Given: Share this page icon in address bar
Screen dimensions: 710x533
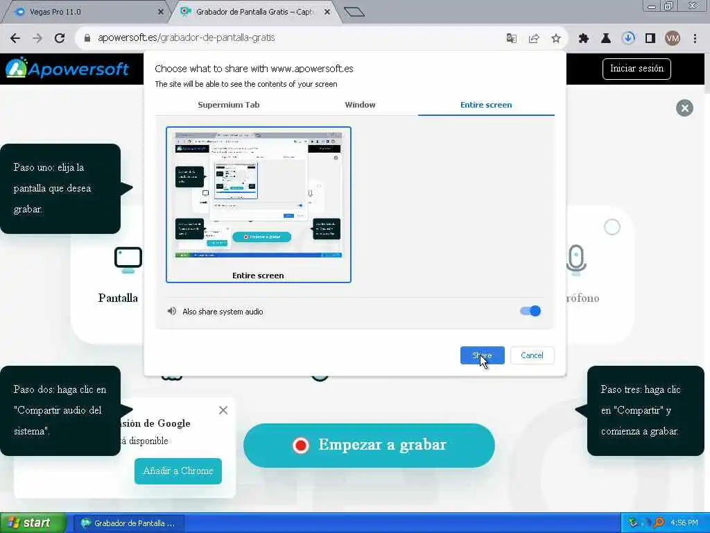Looking at the screenshot, I should tap(534, 38).
